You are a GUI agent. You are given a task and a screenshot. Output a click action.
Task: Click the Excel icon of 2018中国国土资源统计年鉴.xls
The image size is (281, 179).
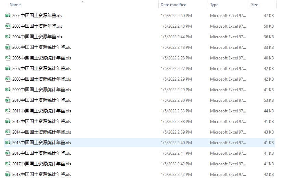pyautogui.click(x=8, y=174)
